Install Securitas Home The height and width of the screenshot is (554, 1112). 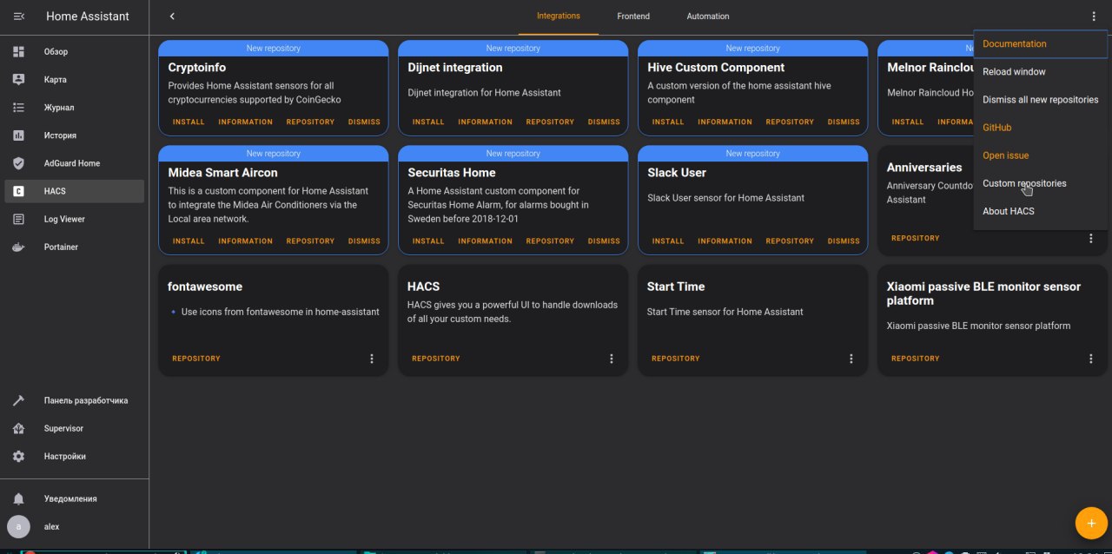428,241
